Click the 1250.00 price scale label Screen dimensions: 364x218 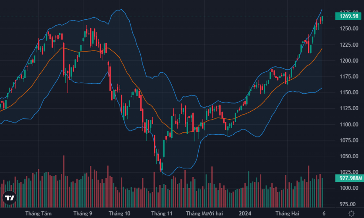(349, 28)
